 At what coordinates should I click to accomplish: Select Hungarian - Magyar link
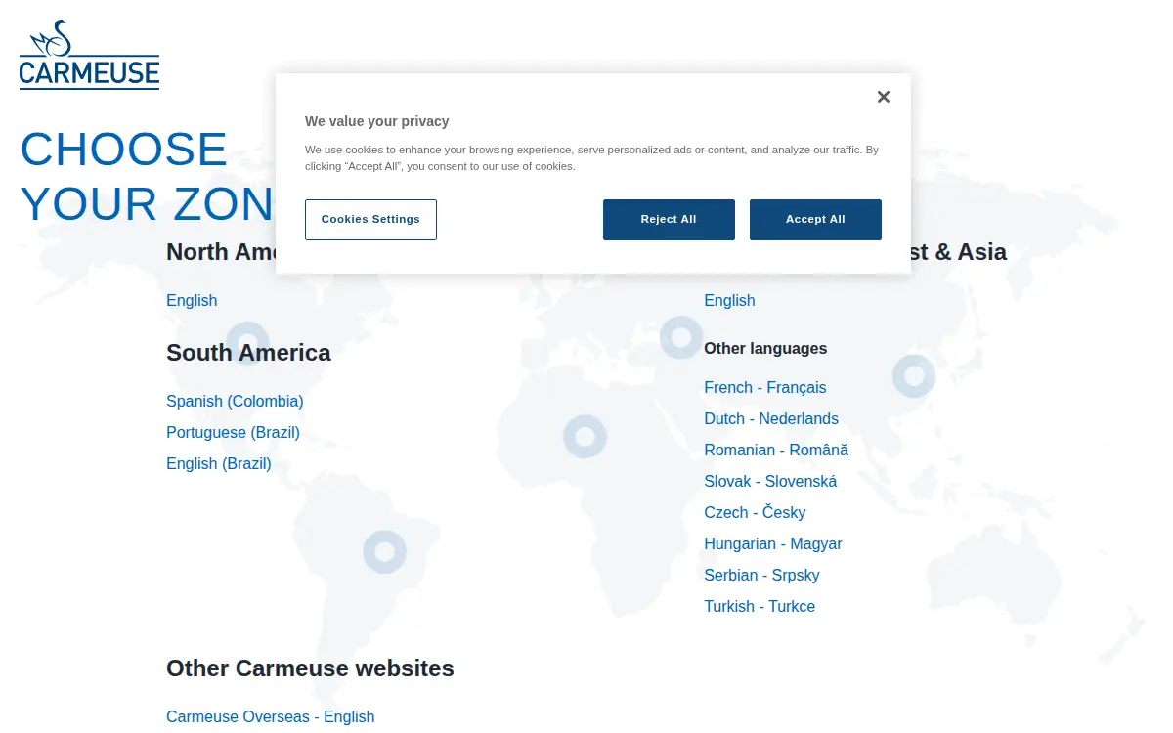(773, 544)
